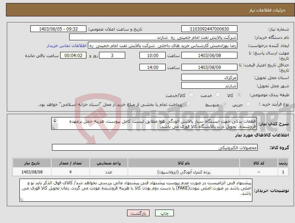The height and width of the screenshot is (223, 295).
Task: Click the response deadline date 1403/06/08
Action: (x=209, y=55)
